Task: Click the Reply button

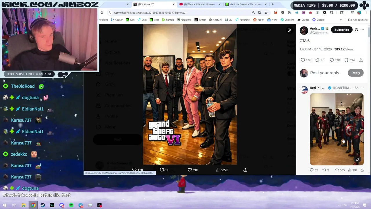Action: point(356,73)
